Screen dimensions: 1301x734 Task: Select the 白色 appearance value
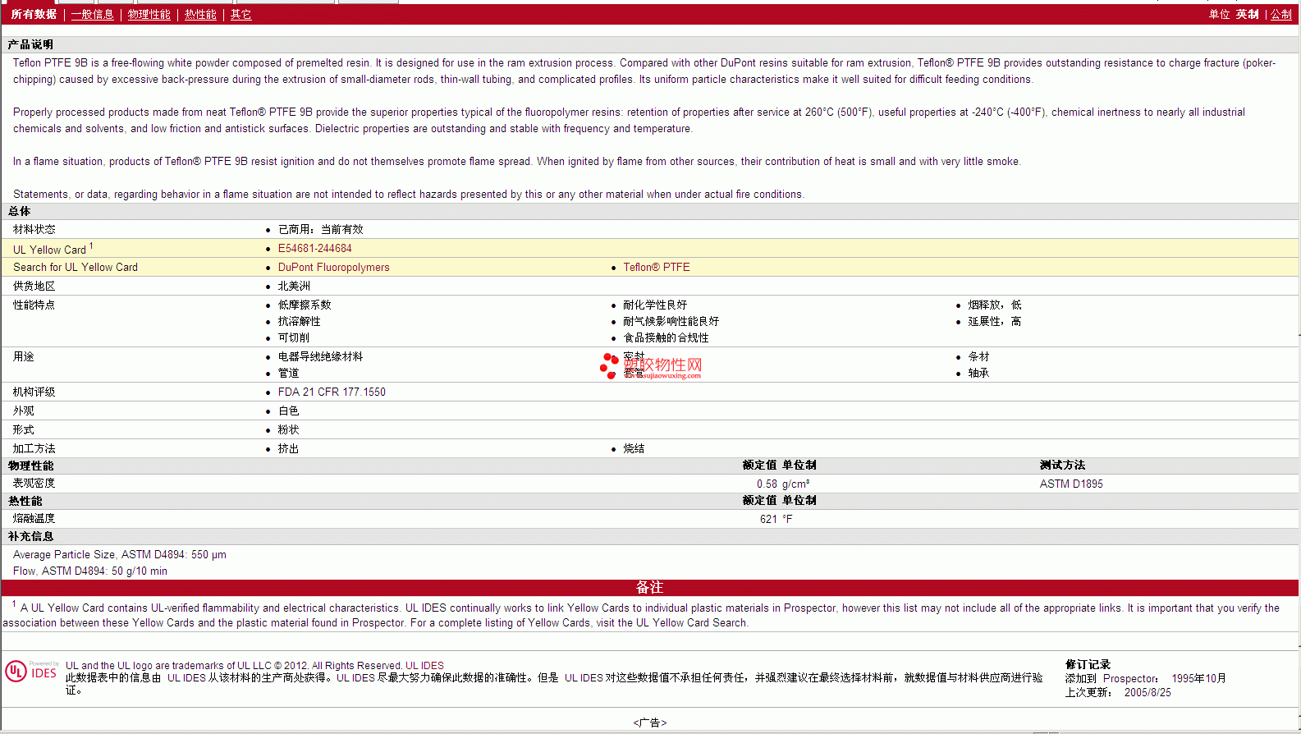[289, 411]
